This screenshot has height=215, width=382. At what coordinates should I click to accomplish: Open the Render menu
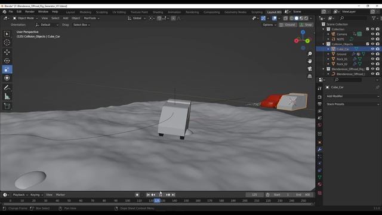click(30, 11)
